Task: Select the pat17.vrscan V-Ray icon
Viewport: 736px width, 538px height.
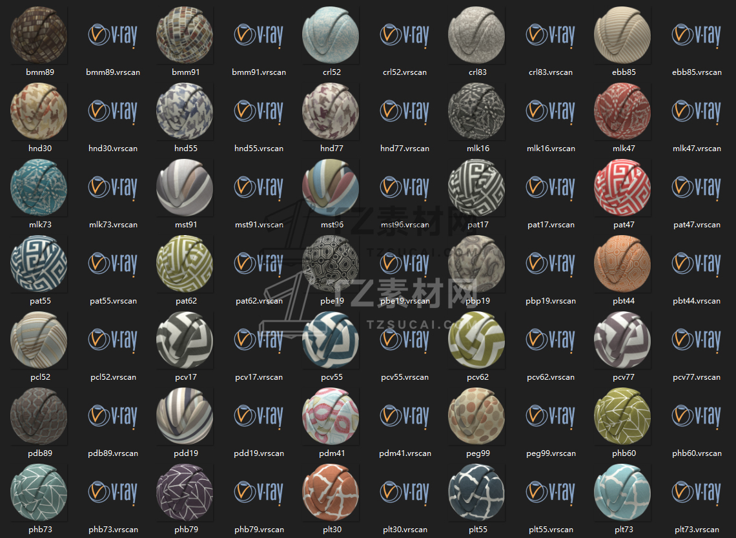Action: 551,188
